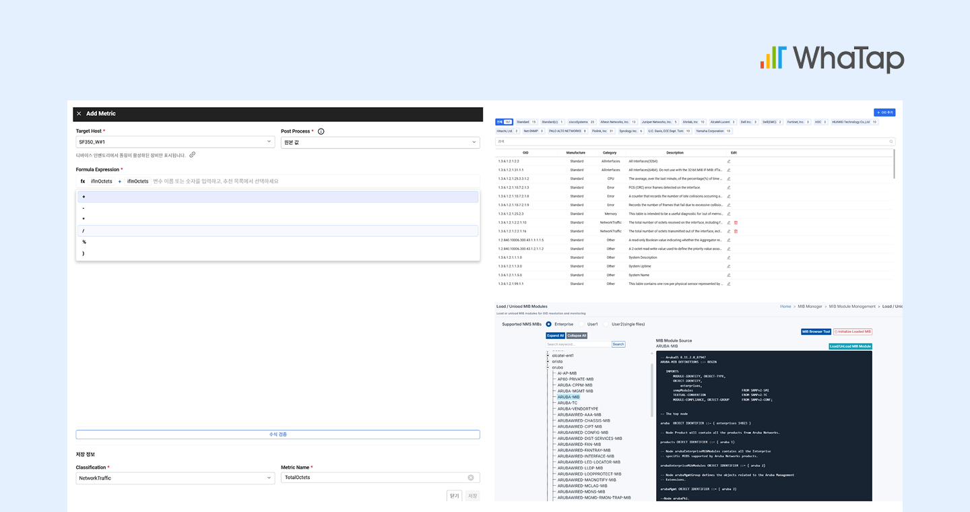Open the Post Process dropdown
This screenshot has width=970, height=512.
380,142
